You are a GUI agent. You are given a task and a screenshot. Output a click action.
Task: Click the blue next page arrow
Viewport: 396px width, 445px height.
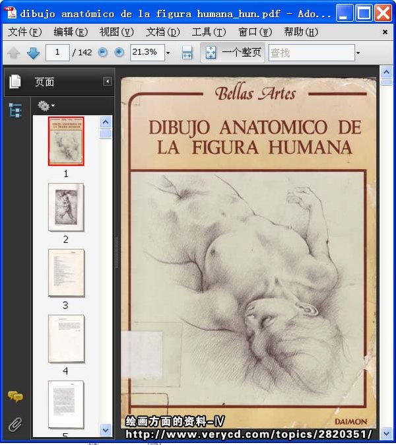[33, 53]
